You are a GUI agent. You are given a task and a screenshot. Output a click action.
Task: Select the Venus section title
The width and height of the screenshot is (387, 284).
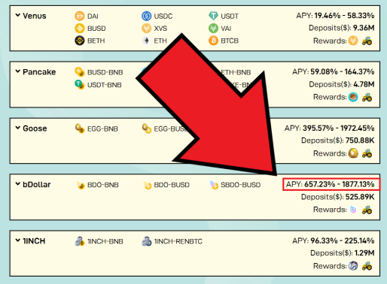(35, 16)
